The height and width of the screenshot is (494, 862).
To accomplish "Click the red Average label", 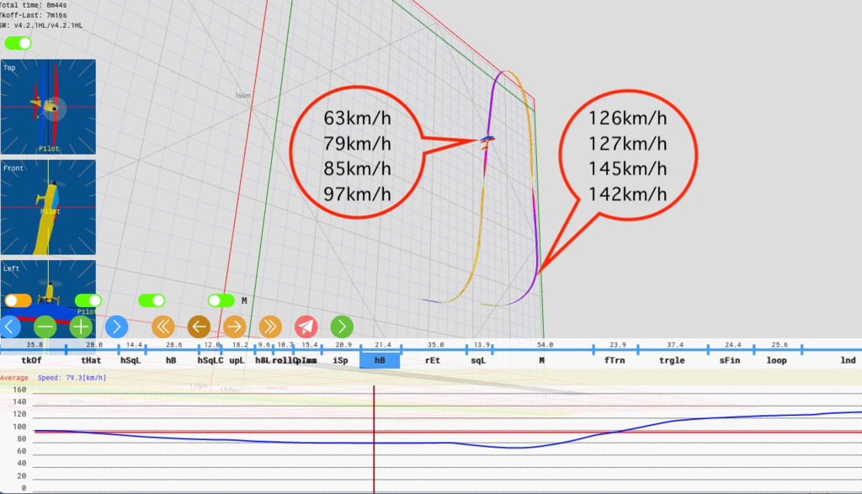I will (13, 378).
